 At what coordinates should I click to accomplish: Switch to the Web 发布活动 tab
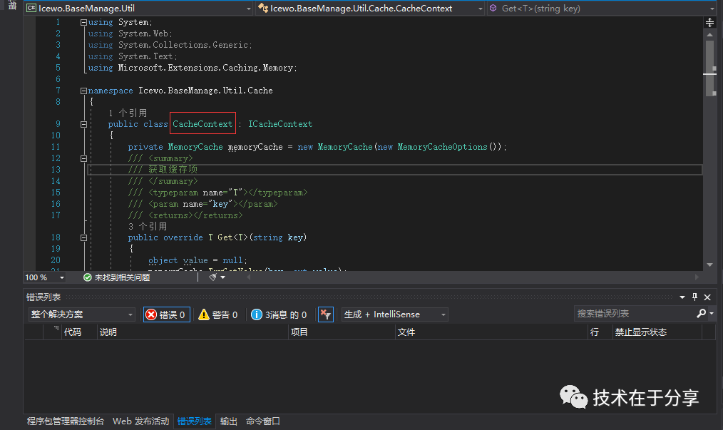140,421
